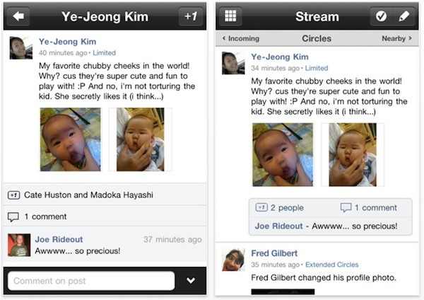Image resolution: width=424 pixels, height=300 pixels.
Task: Open the 1 comment link in Stream
Action: 368,208
